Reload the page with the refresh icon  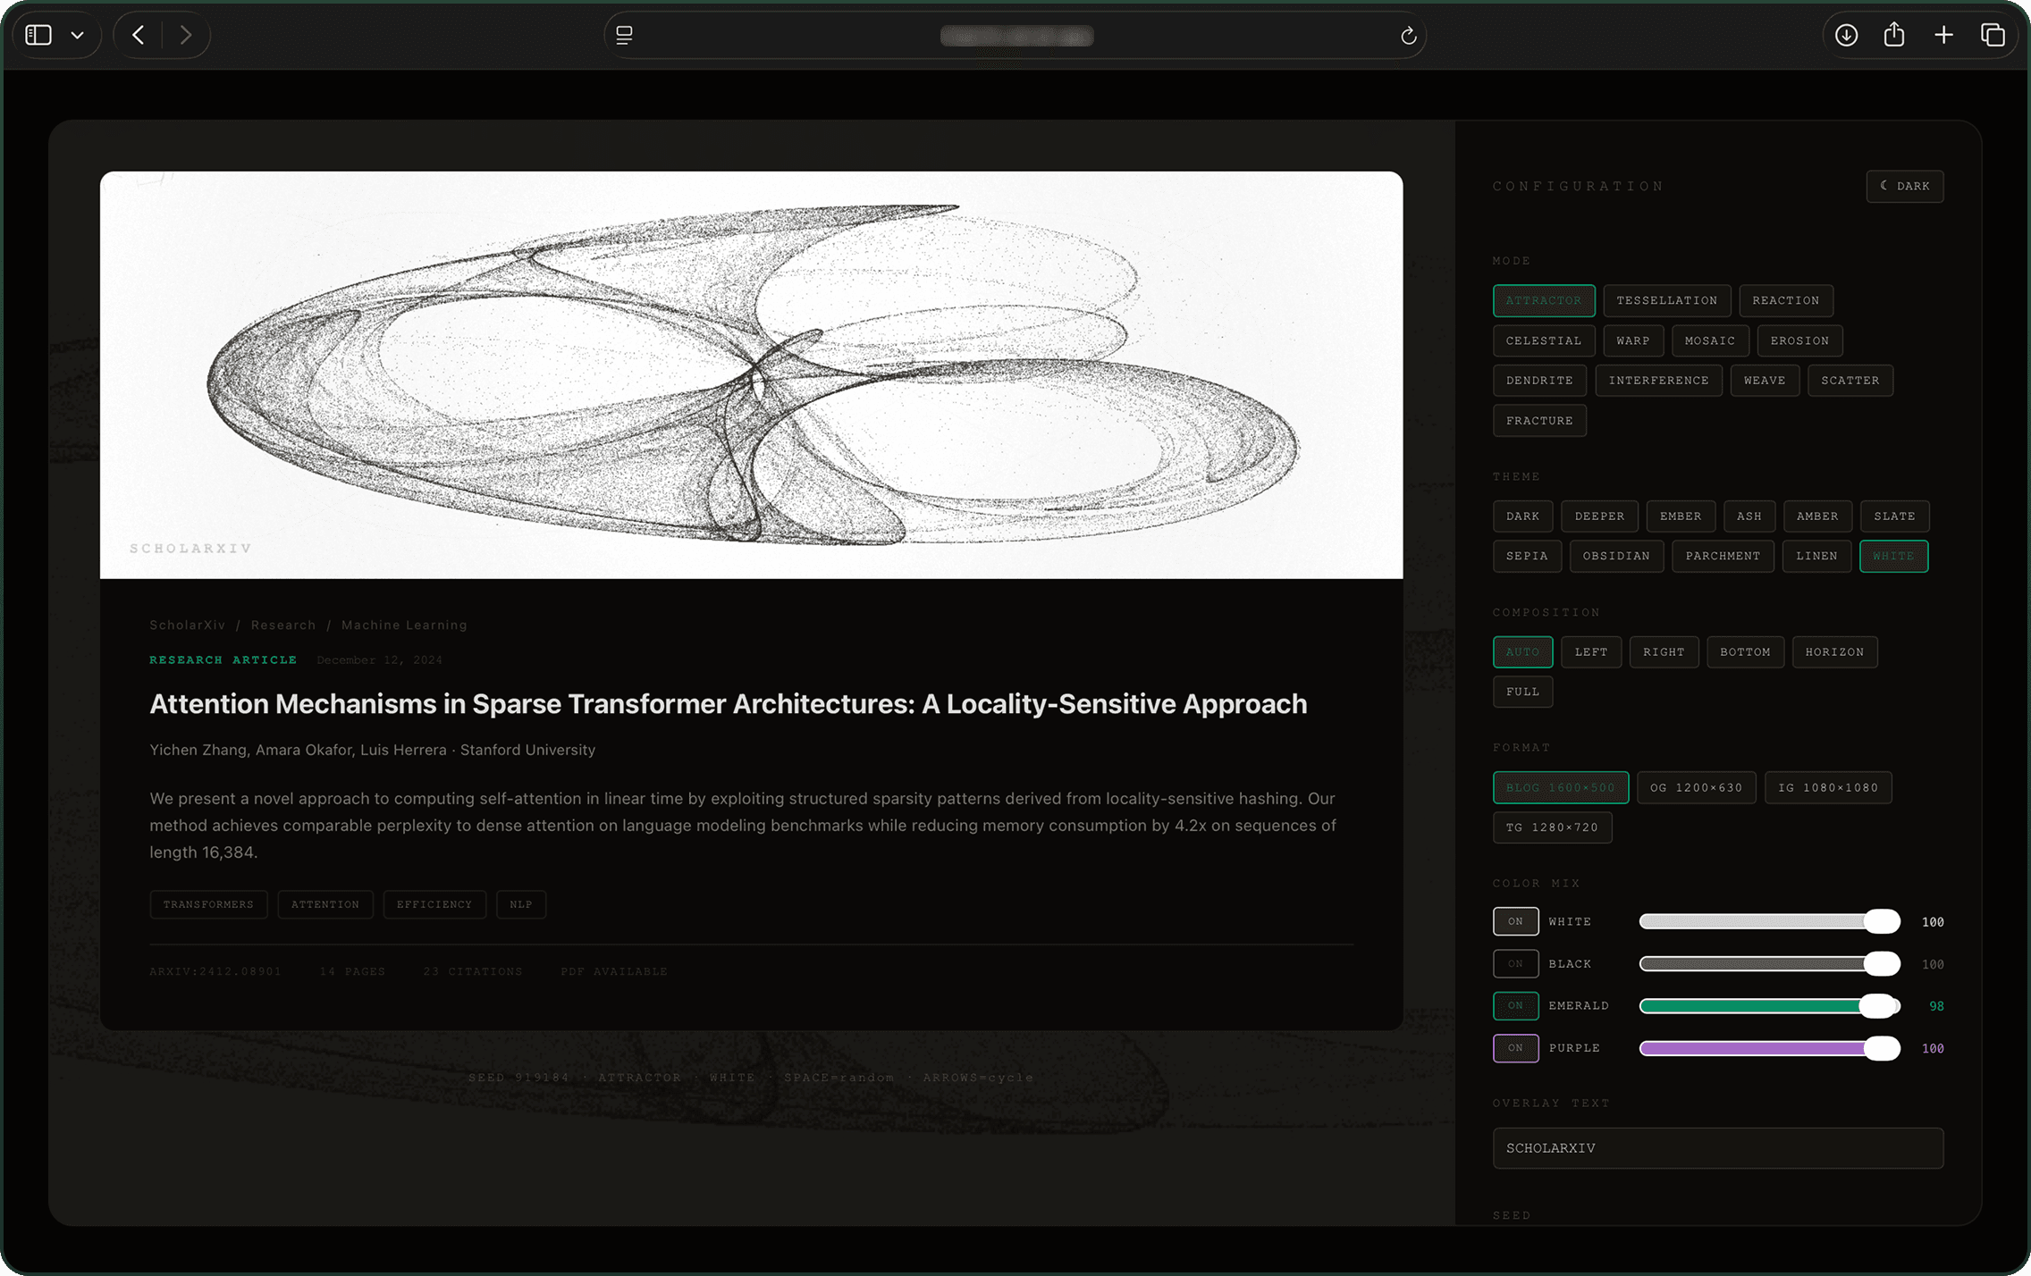point(1408,35)
